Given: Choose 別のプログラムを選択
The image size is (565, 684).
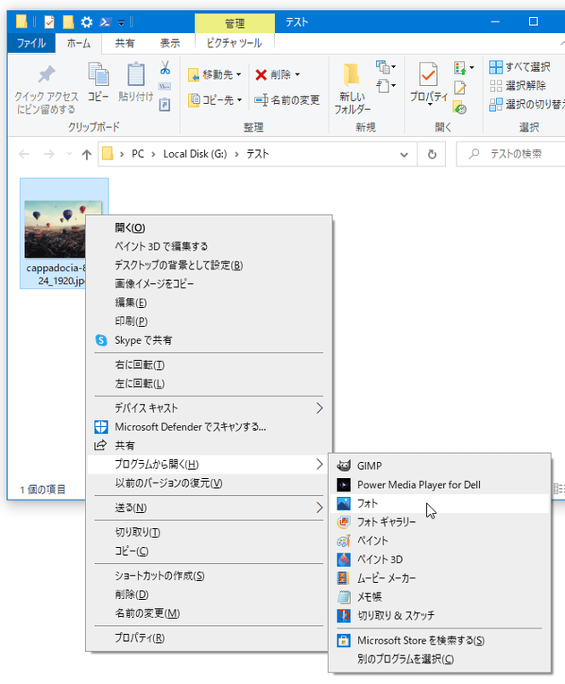Looking at the screenshot, I should pos(440,659).
